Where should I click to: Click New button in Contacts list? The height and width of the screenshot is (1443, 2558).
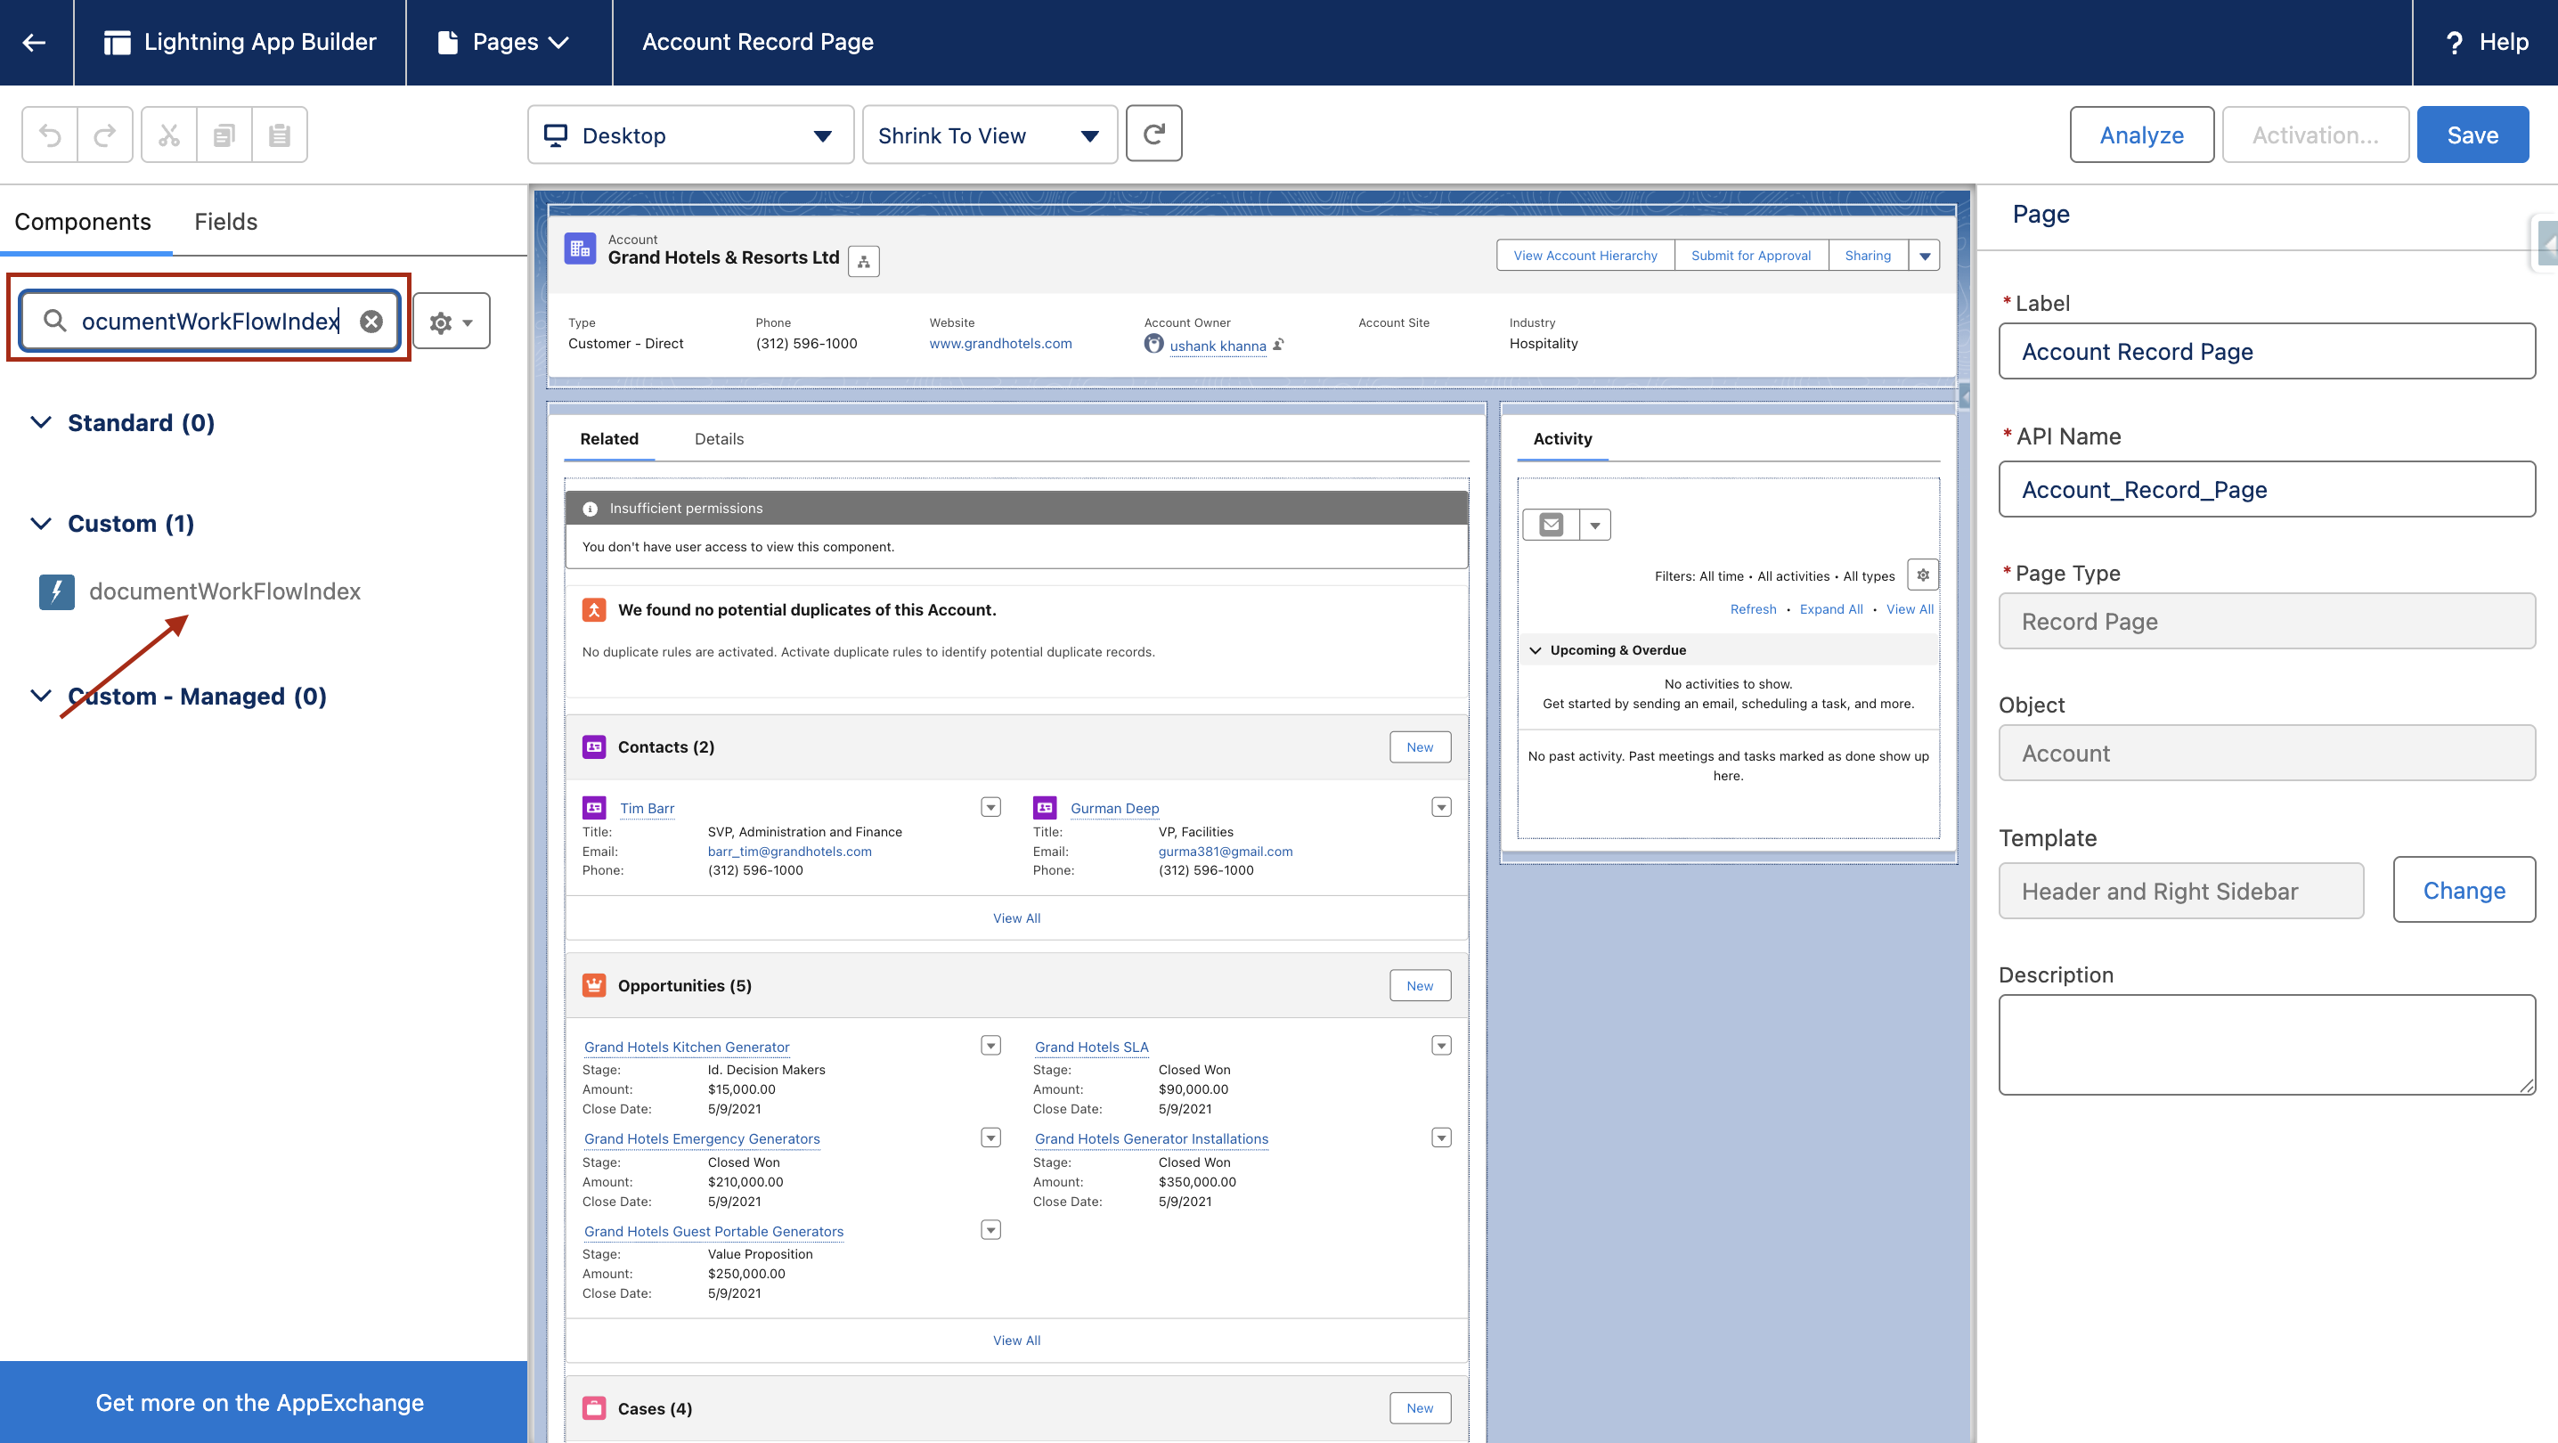tap(1419, 746)
